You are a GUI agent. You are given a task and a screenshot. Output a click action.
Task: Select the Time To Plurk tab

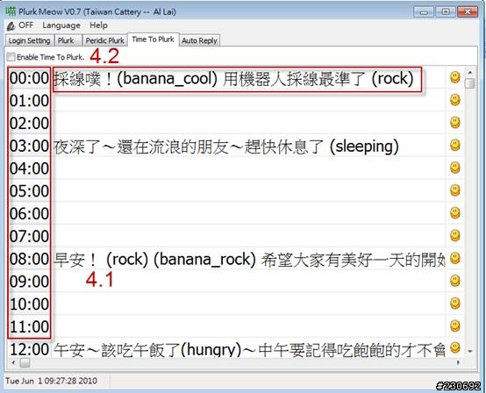154,39
